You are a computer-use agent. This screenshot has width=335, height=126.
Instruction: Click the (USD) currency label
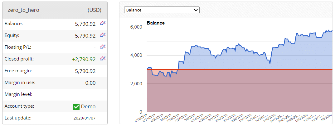95,10
